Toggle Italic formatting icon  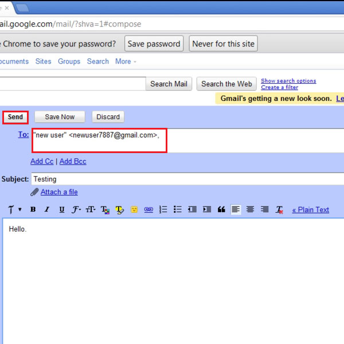pyautogui.click(x=47, y=209)
